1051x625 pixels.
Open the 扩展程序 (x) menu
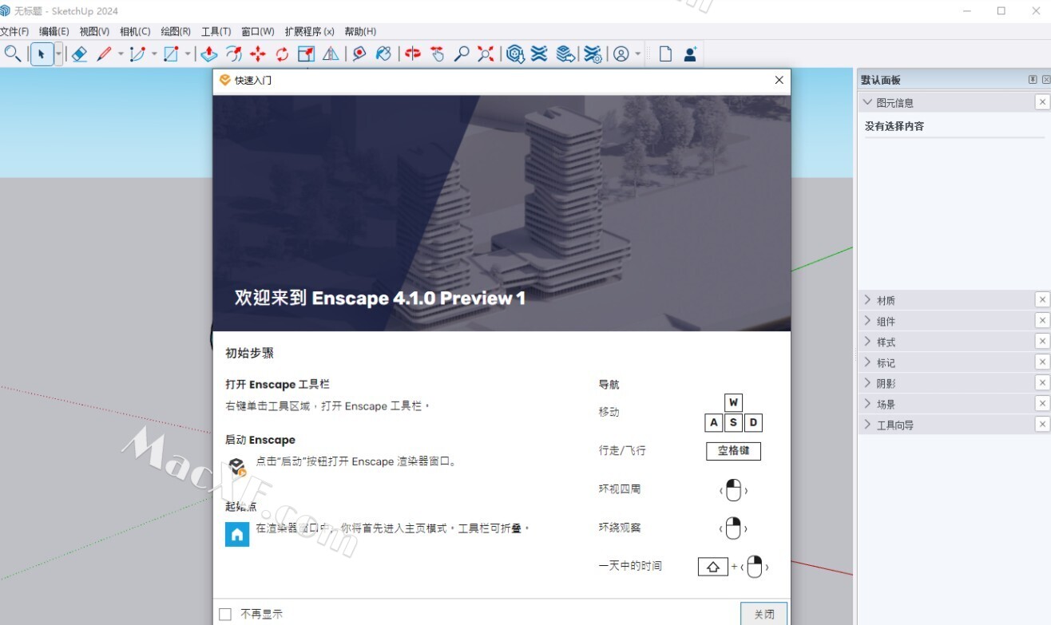309,32
